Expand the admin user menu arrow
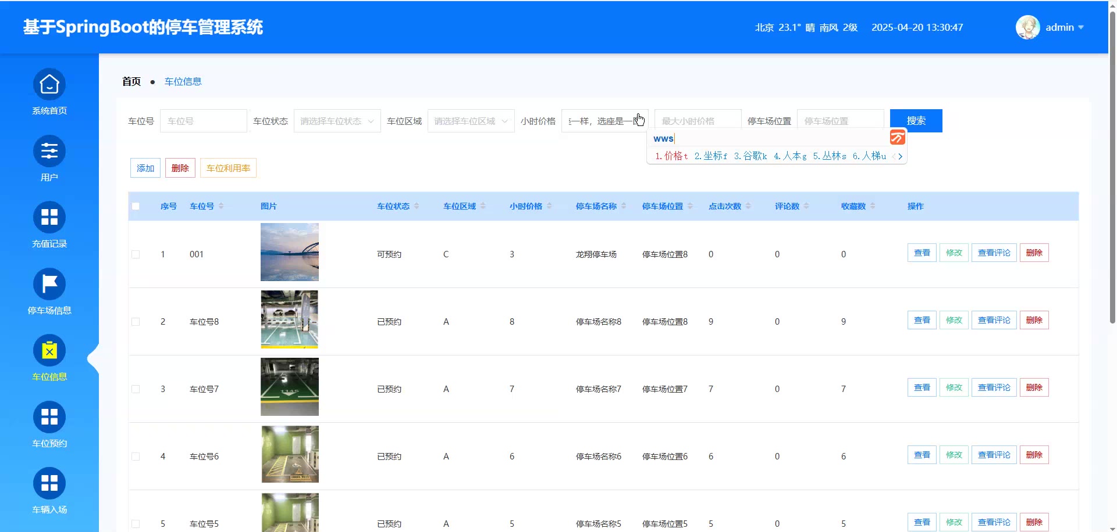 tap(1081, 27)
